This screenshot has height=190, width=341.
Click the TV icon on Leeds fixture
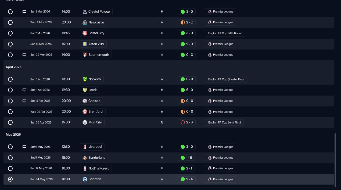coord(24,90)
